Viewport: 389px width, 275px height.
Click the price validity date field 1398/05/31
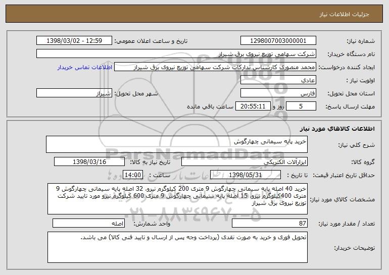(x=246, y=175)
